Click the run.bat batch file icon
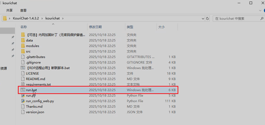Image resolution: width=265 pixels, height=125 pixels. [x=23, y=90]
